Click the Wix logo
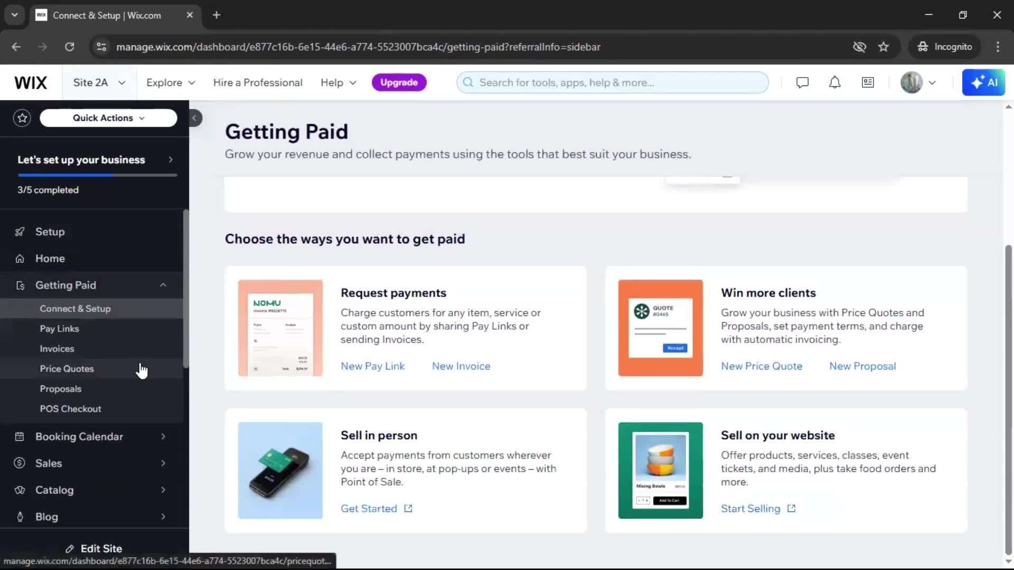 click(31, 82)
